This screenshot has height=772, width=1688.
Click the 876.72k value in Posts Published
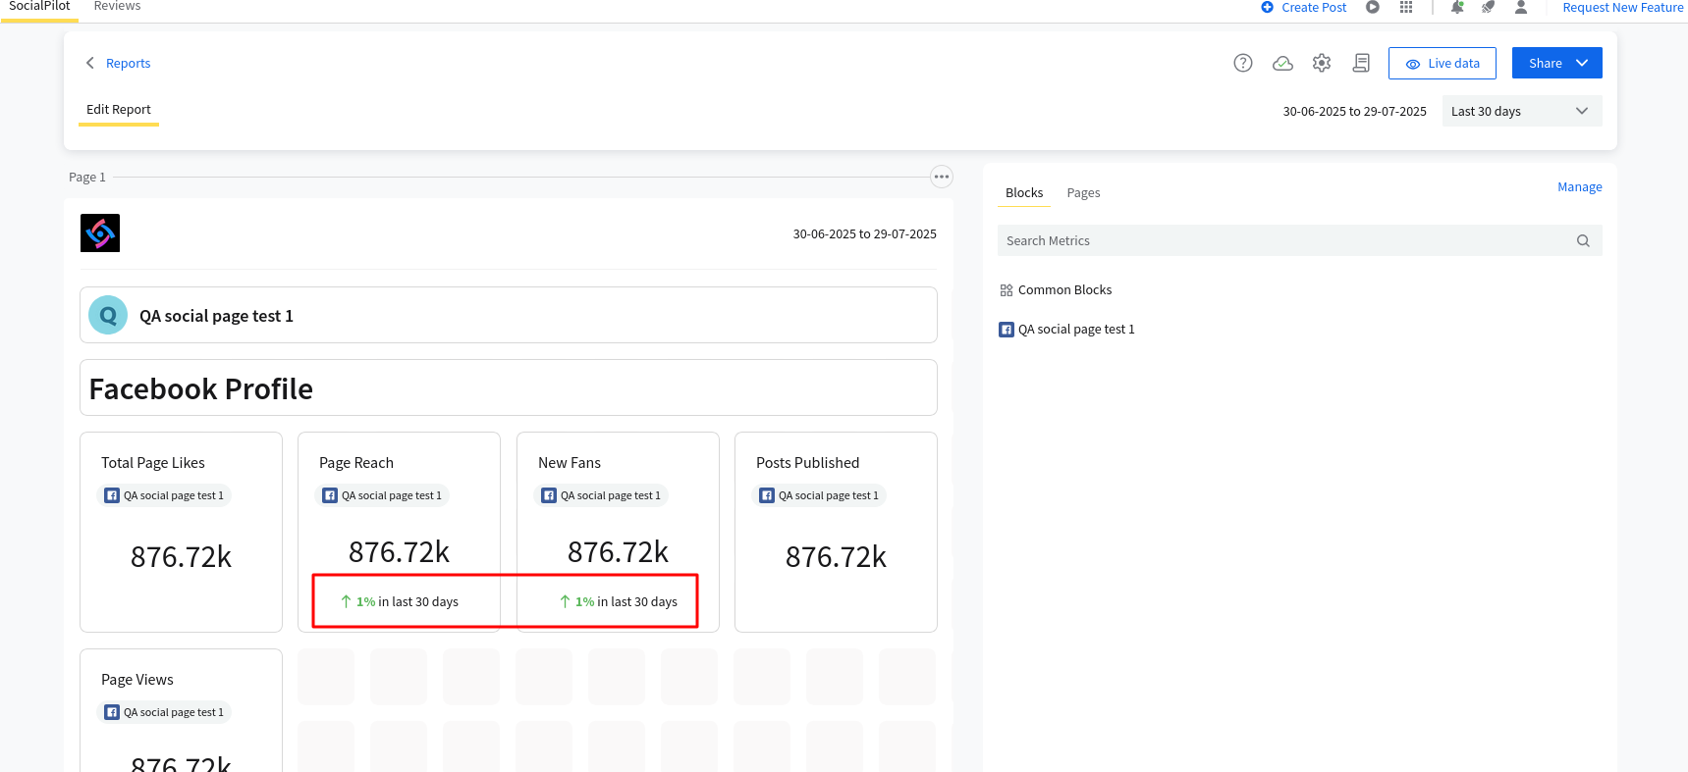[x=836, y=557]
